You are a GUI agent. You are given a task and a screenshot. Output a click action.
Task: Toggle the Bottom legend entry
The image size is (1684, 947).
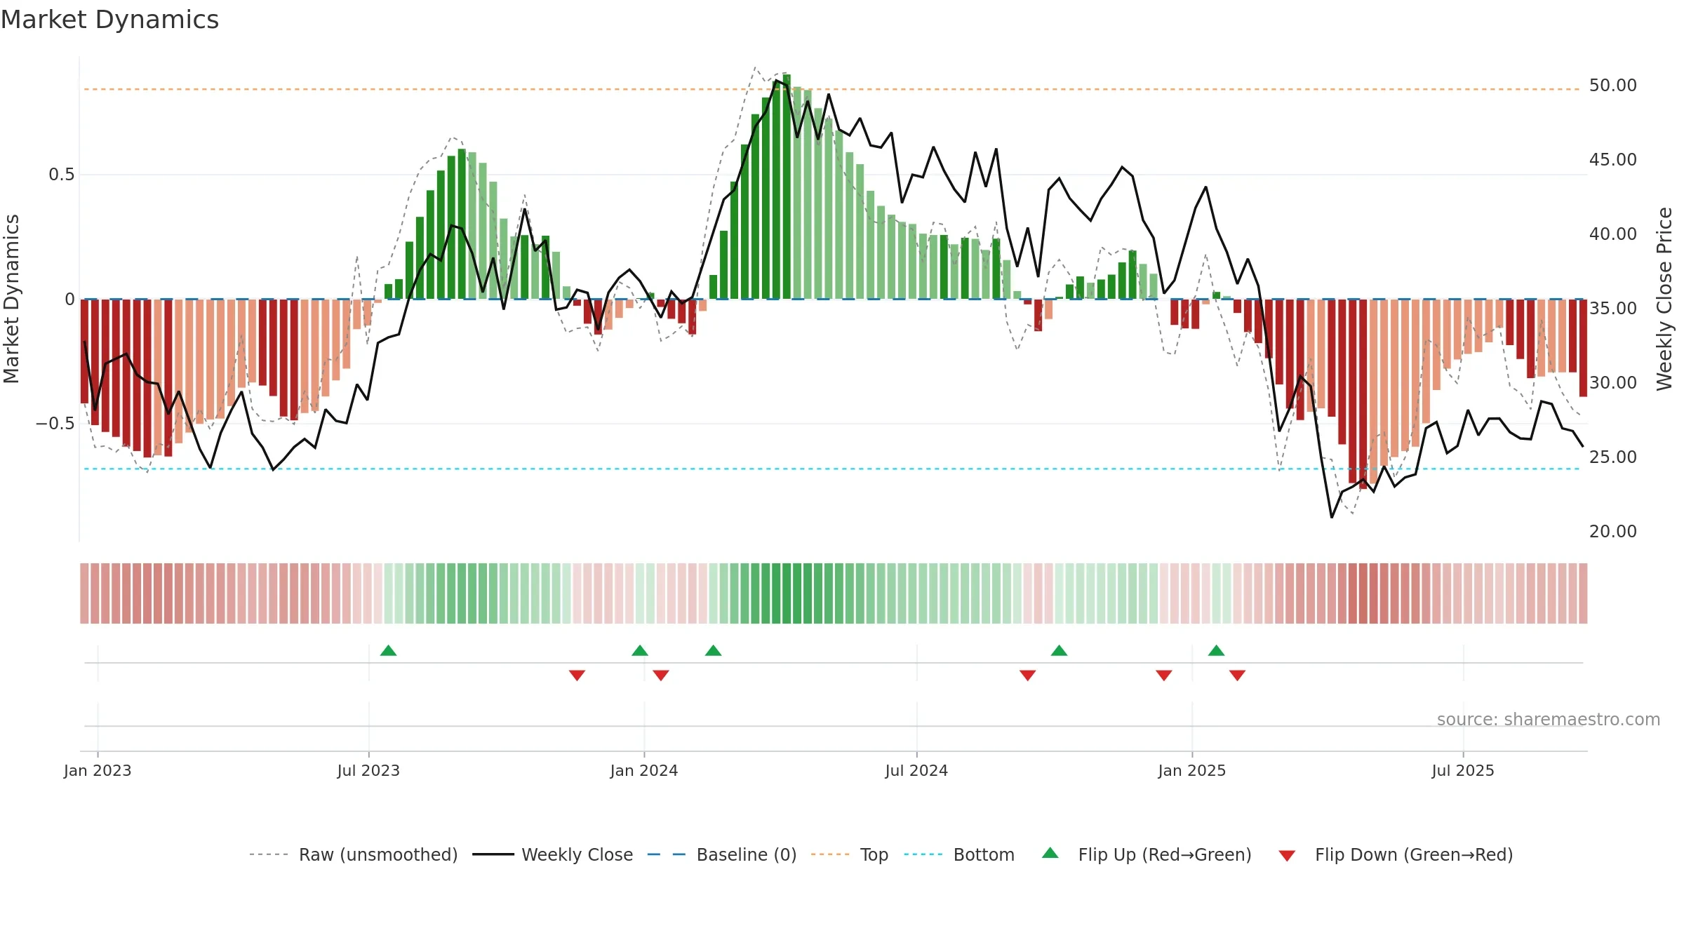point(958,854)
